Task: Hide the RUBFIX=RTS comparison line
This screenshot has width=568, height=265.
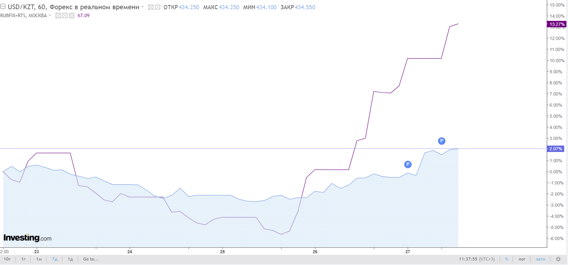Action: point(58,16)
